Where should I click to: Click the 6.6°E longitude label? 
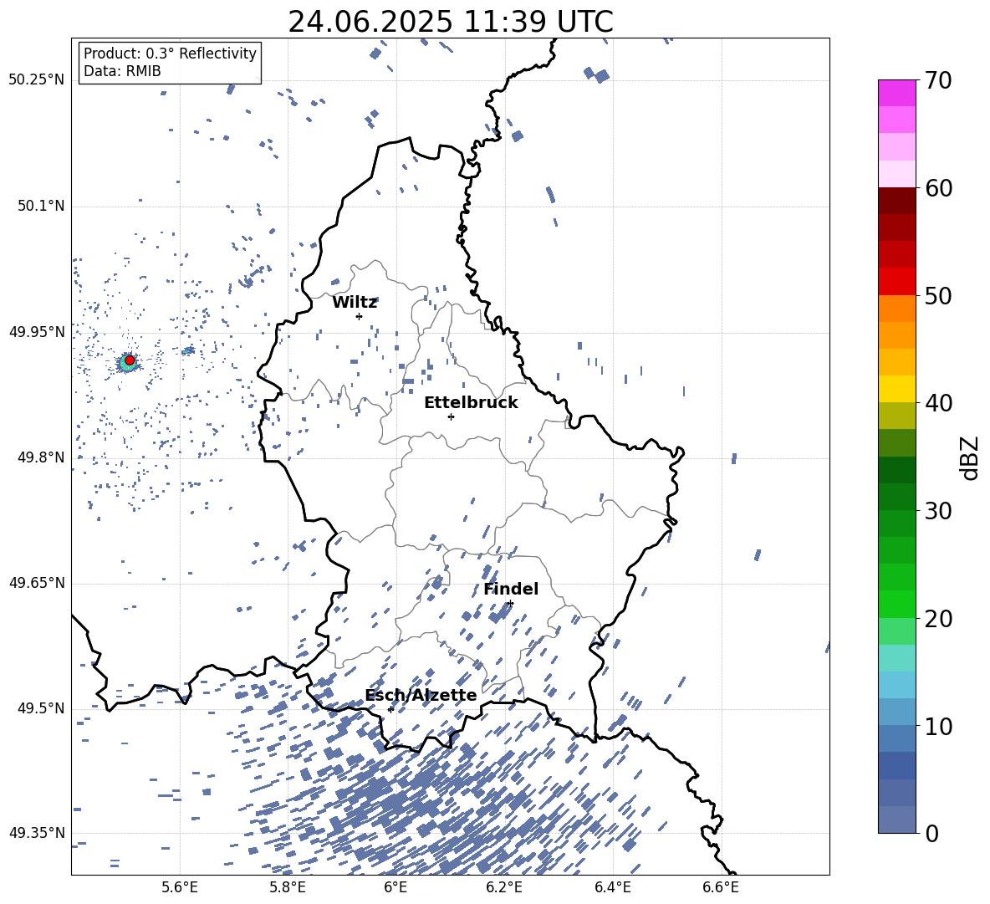(721, 887)
